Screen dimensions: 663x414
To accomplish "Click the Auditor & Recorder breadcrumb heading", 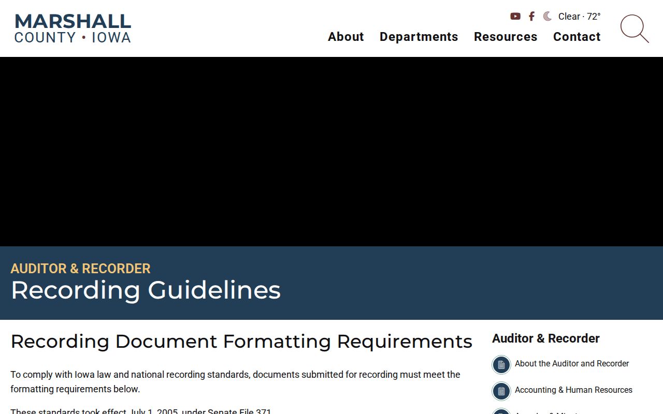I will tap(81, 269).
